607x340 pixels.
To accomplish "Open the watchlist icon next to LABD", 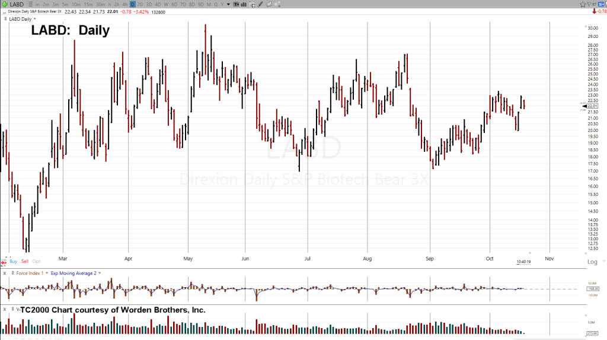I will click(x=29, y=4).
